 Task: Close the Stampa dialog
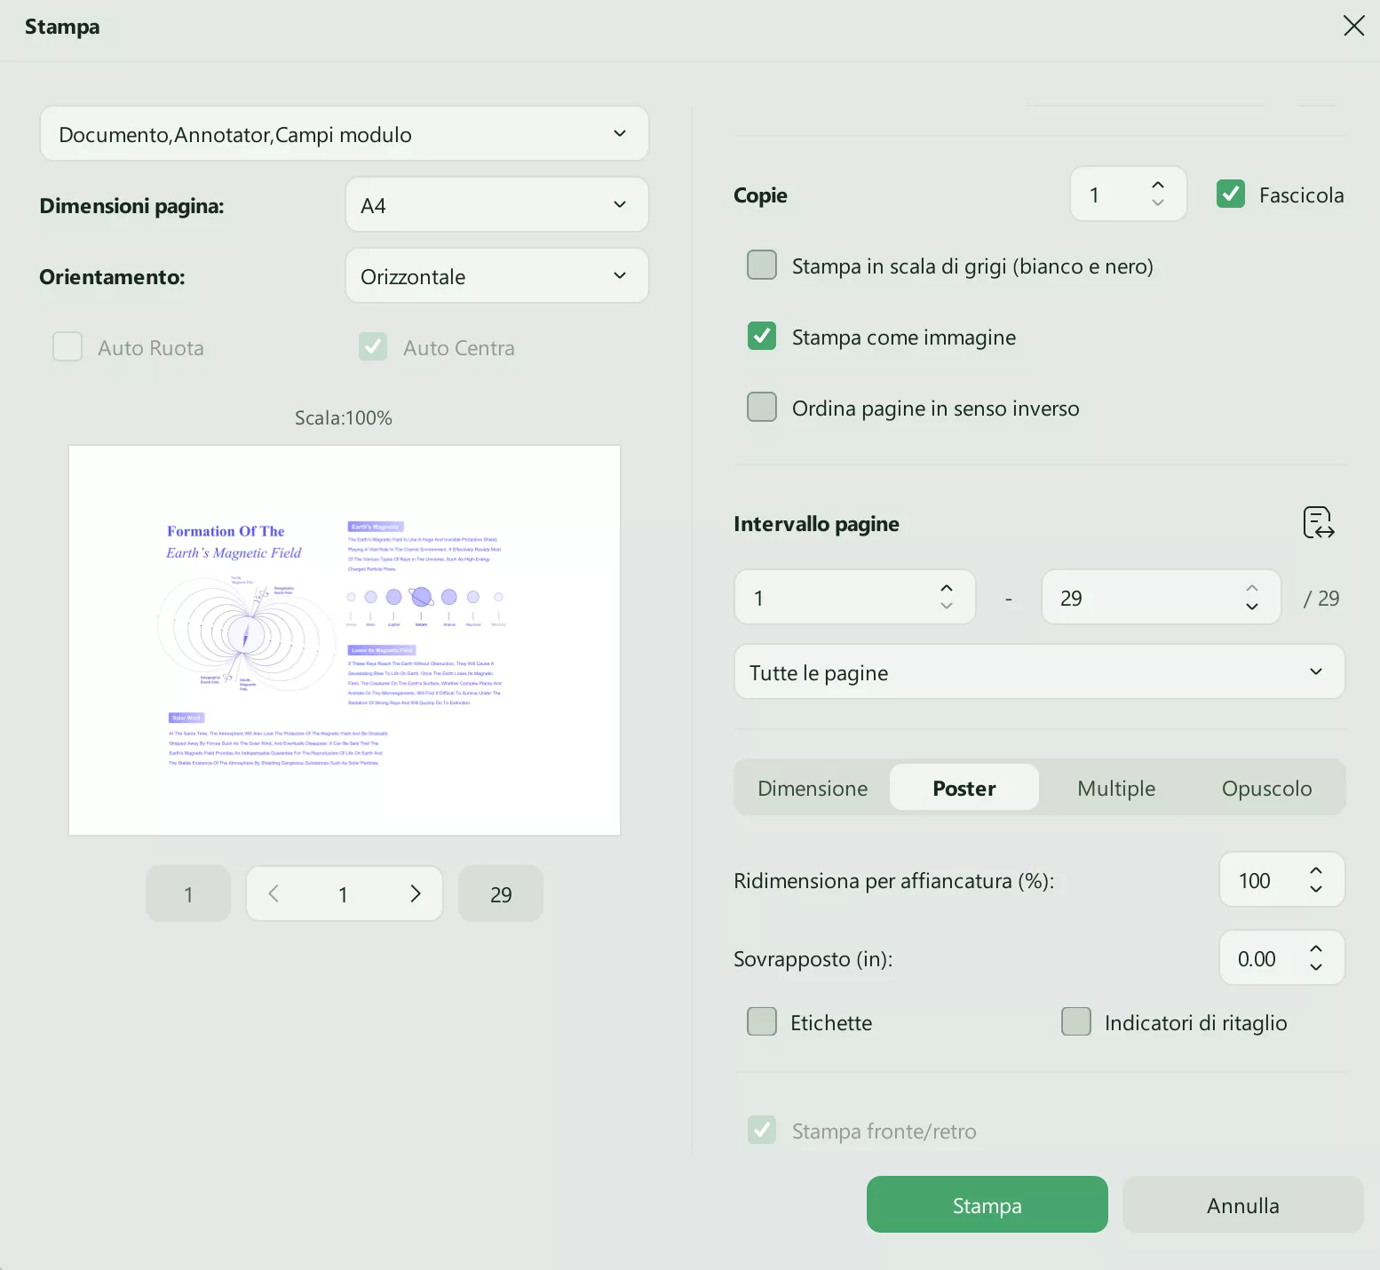[x=1353, y=26]
